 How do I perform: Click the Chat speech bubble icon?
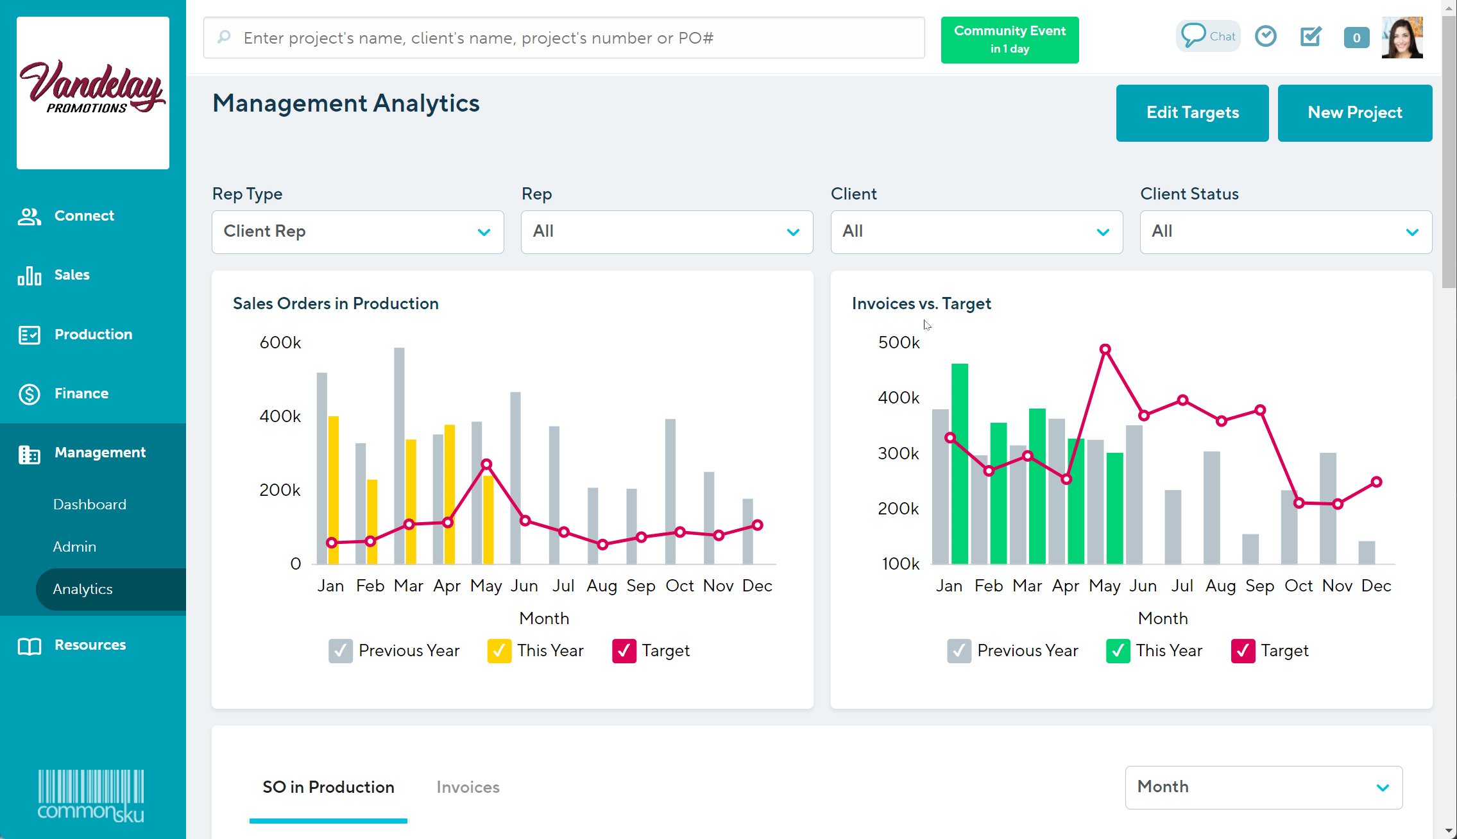(x=1193, y=35)
